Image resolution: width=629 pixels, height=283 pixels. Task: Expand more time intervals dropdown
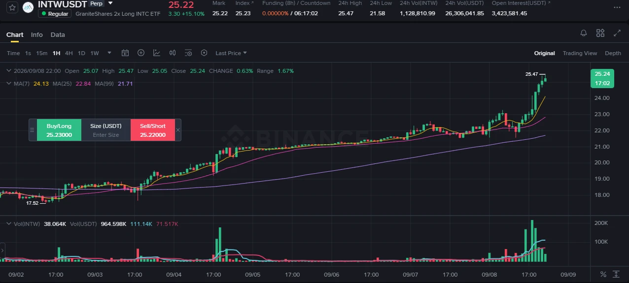(x=109, y=53)
